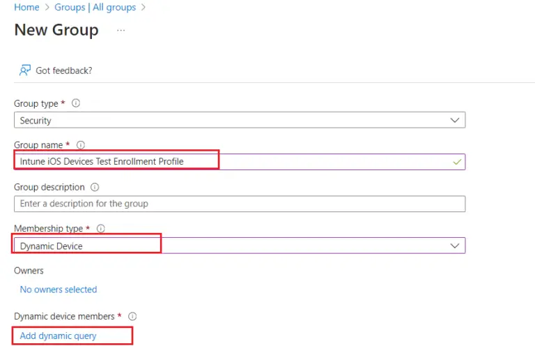
Task: Open the ellipsis menu beside New Group
Action: pos(121,31)
